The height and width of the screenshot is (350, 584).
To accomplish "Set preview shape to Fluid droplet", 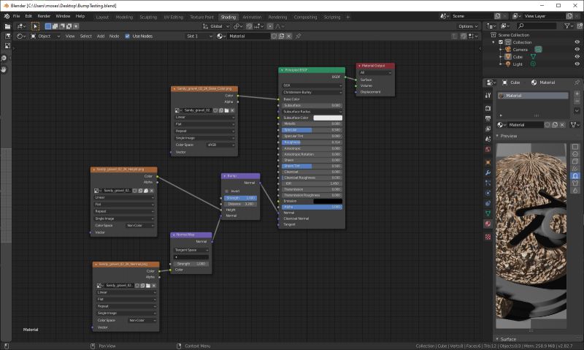I will [x=575, y=190].
